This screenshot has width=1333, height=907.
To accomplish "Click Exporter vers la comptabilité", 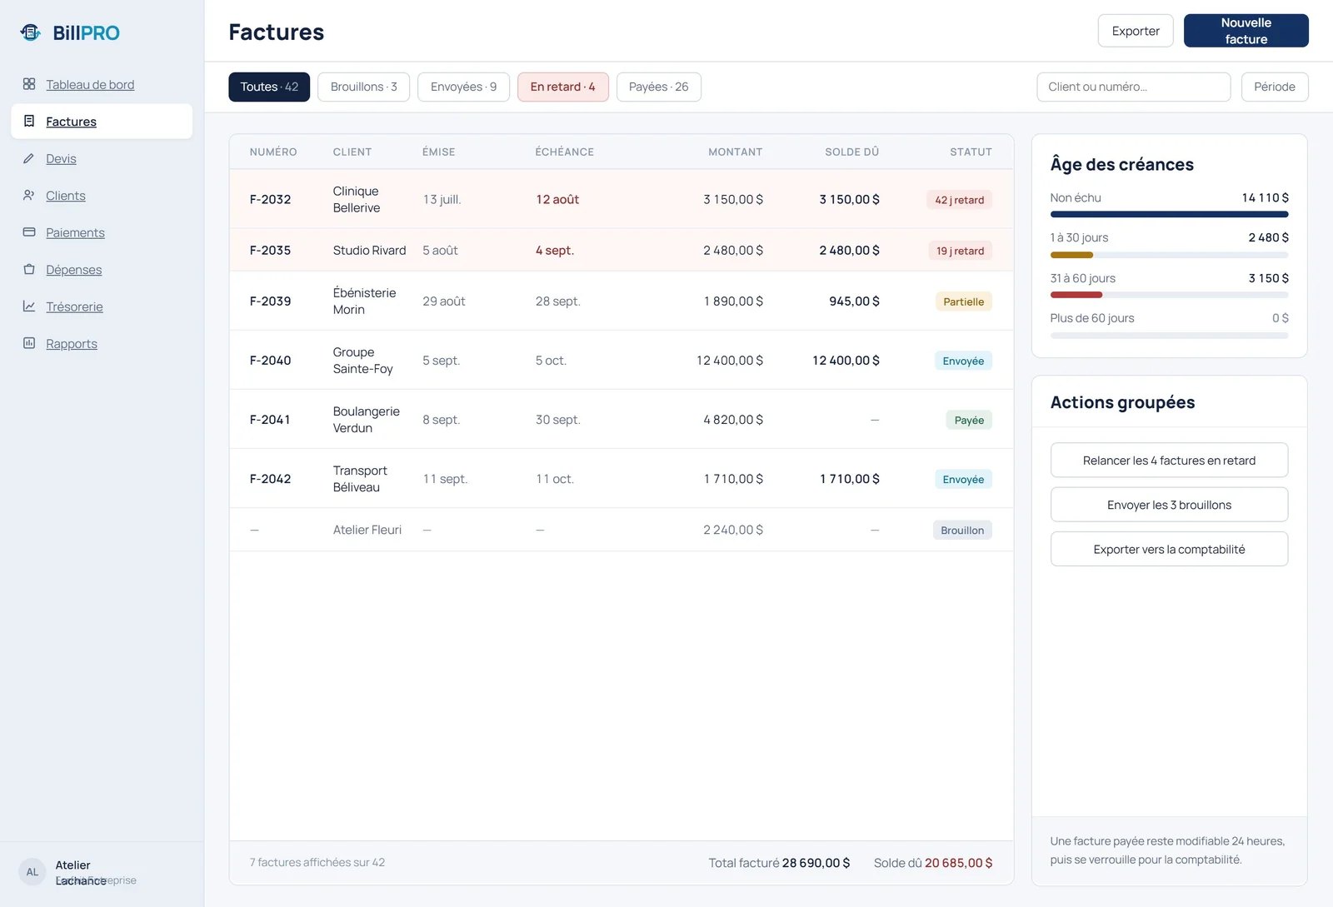I will coord(1169,549).
